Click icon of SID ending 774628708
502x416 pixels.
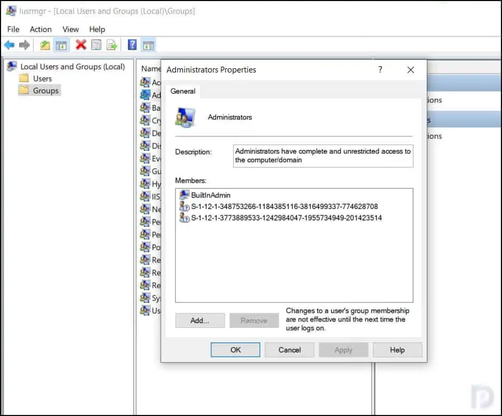(x=185, y=206)
